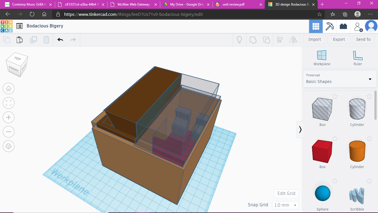The width and height of the screenshot is (378, 213).
Task: Open the Basic Shapes dropdown
Action: (x=340, y=79)
